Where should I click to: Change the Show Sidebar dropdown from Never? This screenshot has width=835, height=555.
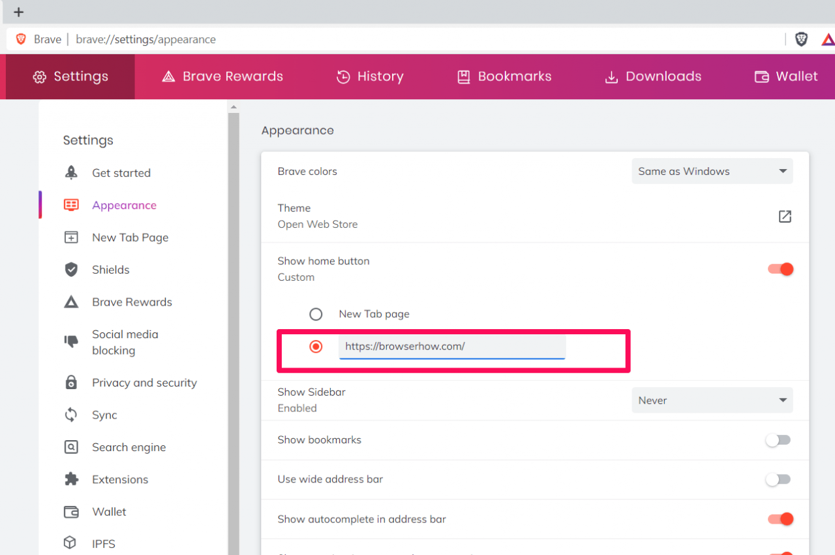(712, 400)
